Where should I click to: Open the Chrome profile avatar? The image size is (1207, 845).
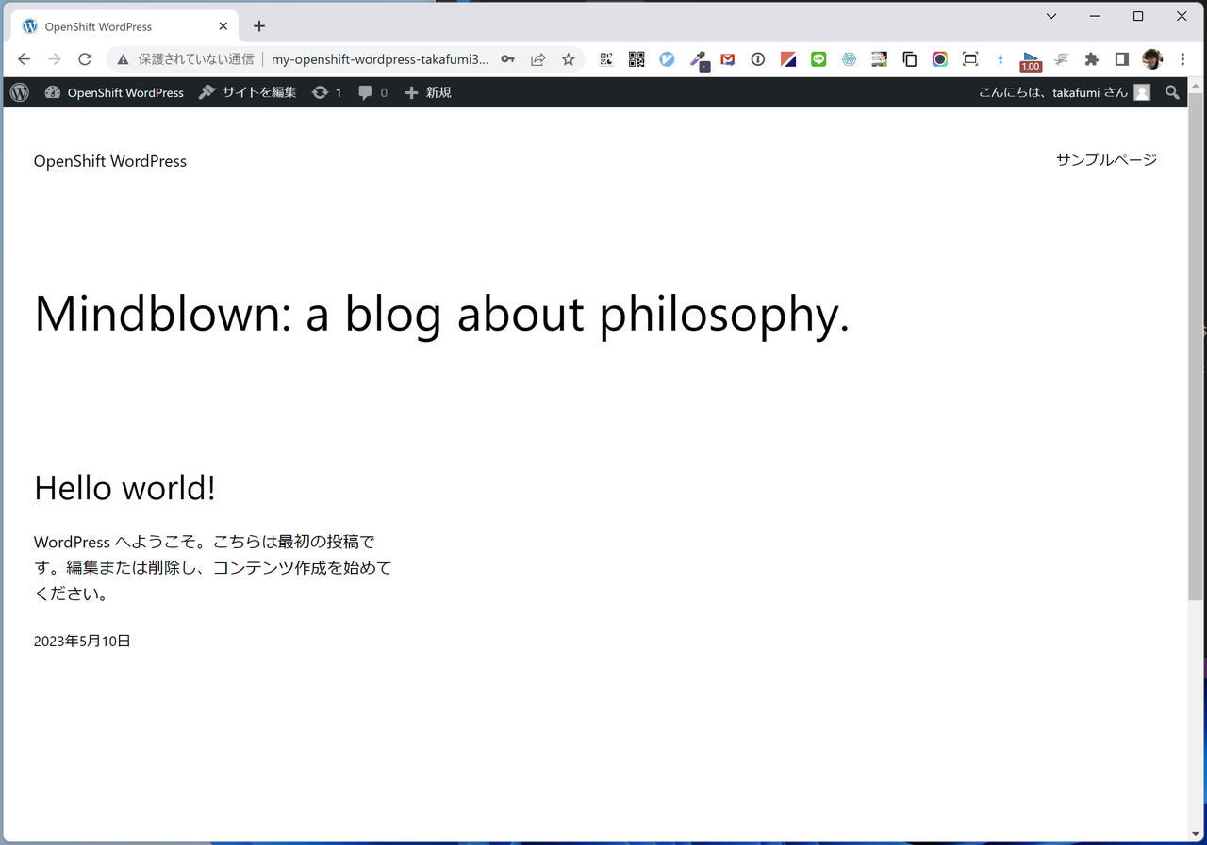(x=1152, y=59)
